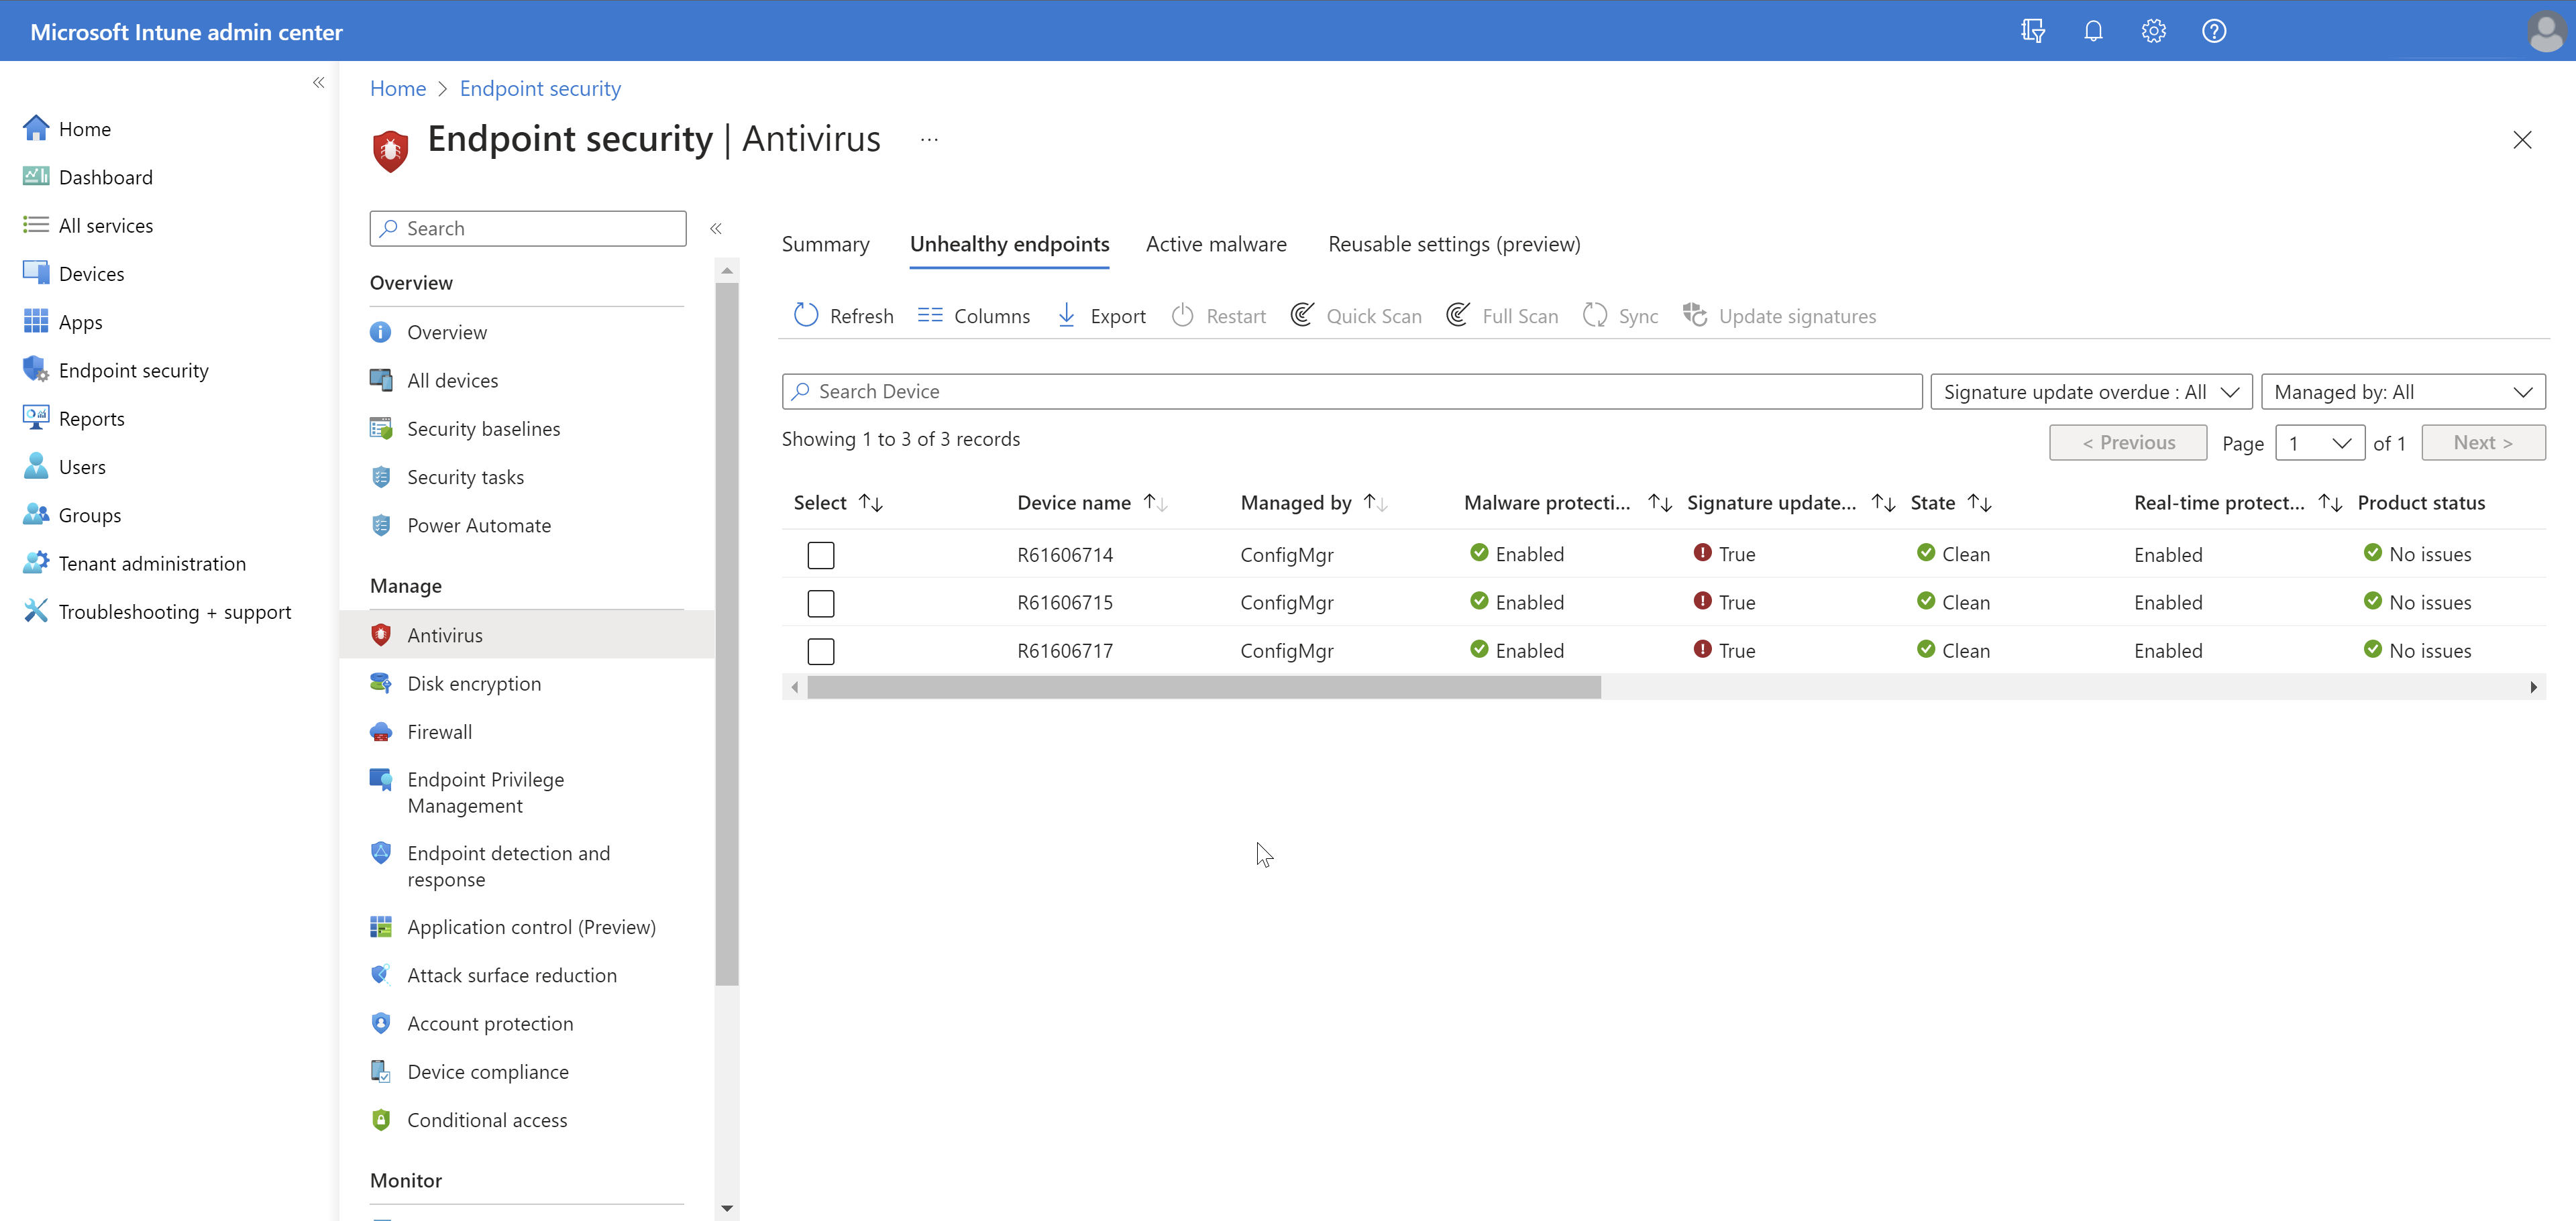Image resolution: width=2576 pixels, height=1221 pixels.
Task: Check the checkbox for device R61606714
Action: (x=821, y=555)
